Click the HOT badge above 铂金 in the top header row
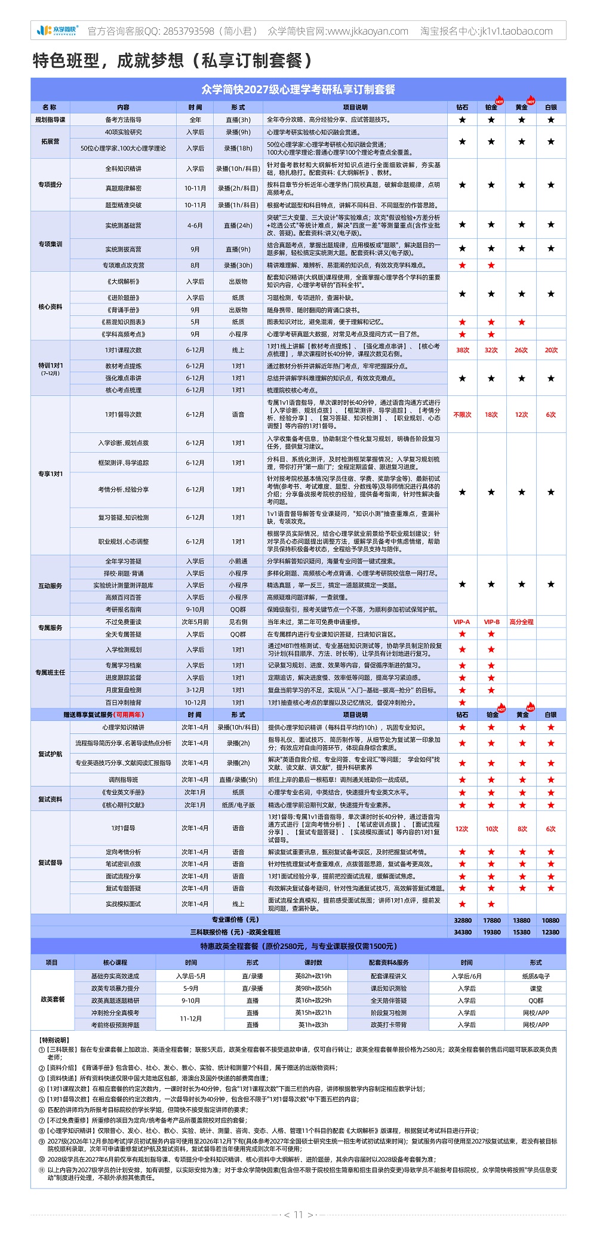Image resolution: width=597 pixels, height=1235 pixels. (x=500, y=101)
